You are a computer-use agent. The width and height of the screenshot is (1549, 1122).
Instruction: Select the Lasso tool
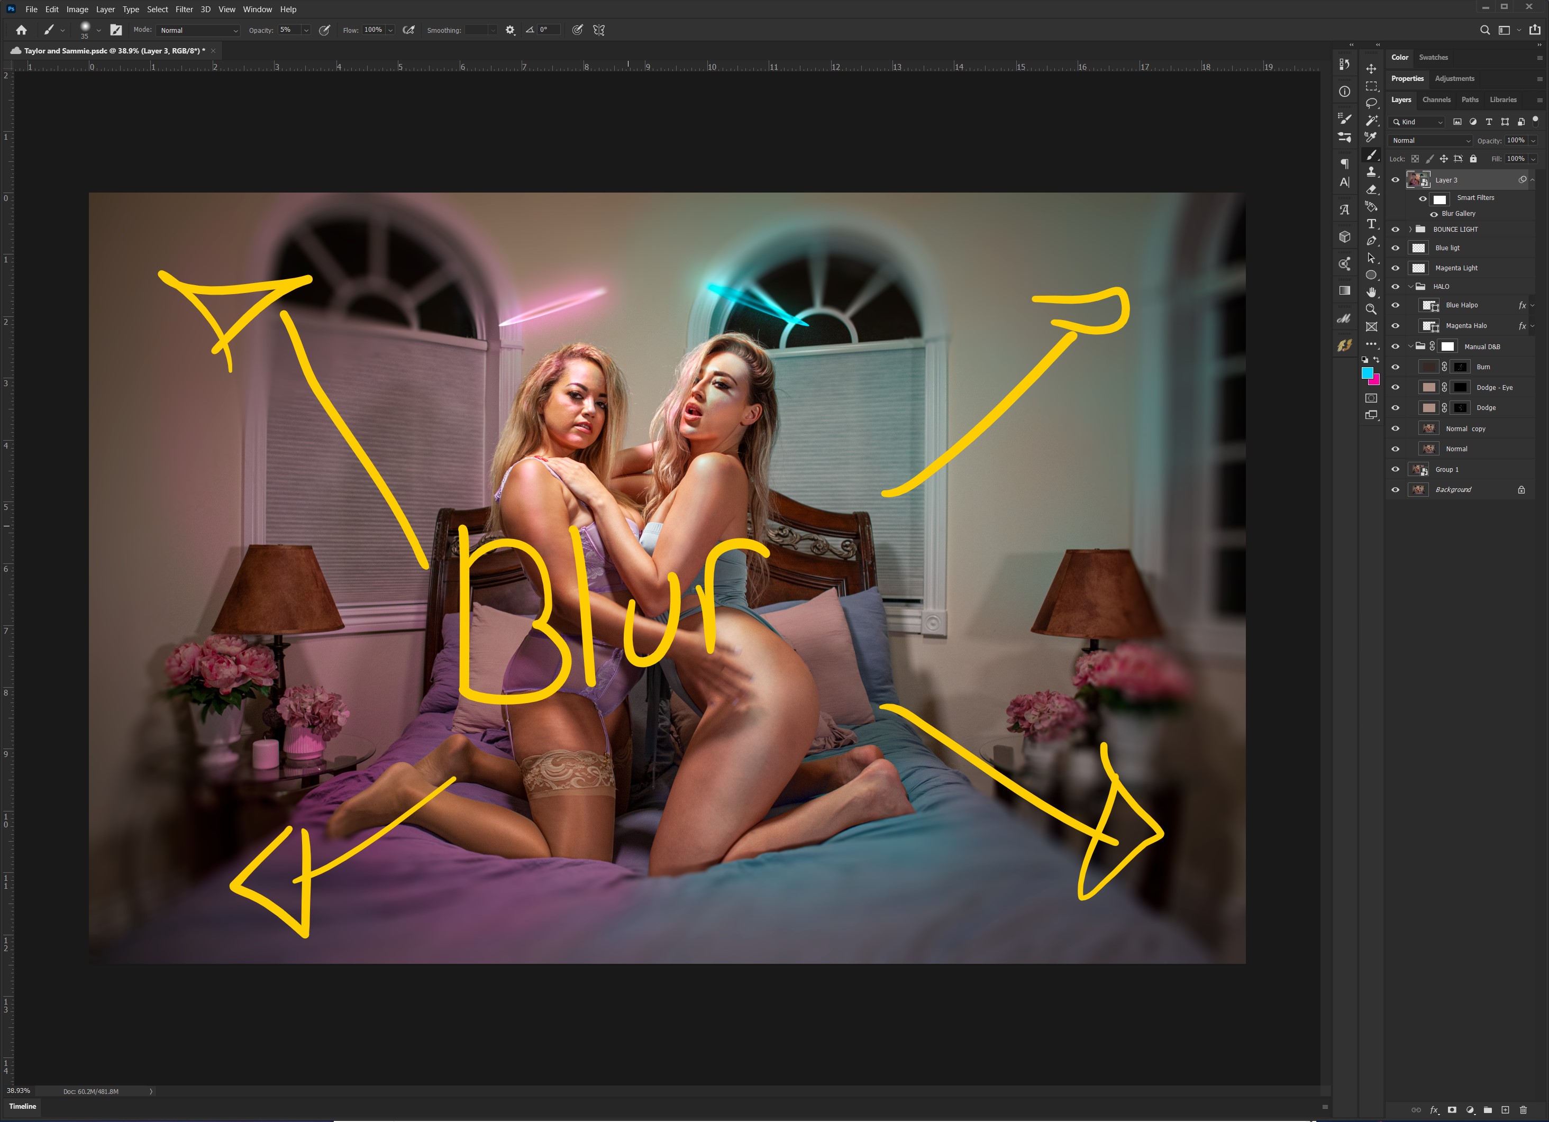tap(1371, 103)
